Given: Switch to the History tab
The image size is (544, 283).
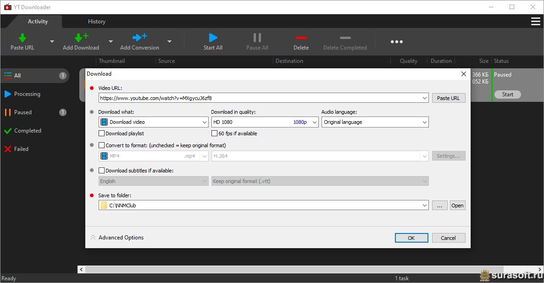Looking at the screenshot, I should click(x=96, y=22).
